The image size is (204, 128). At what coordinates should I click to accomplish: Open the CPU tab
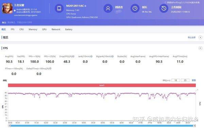coord(21,29)
